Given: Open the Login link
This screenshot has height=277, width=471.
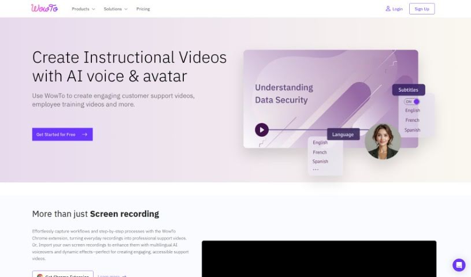Looking at the screenshot, I should point(398,9).
